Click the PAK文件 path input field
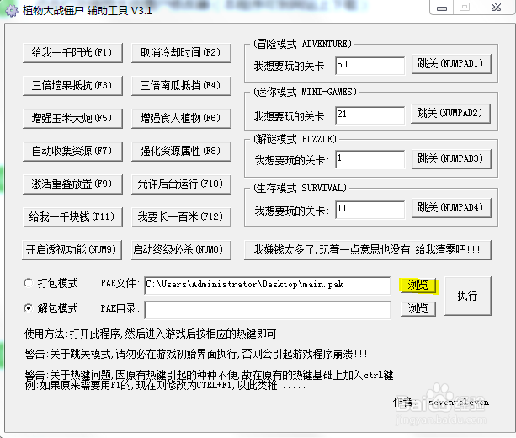 coord(268,286)
